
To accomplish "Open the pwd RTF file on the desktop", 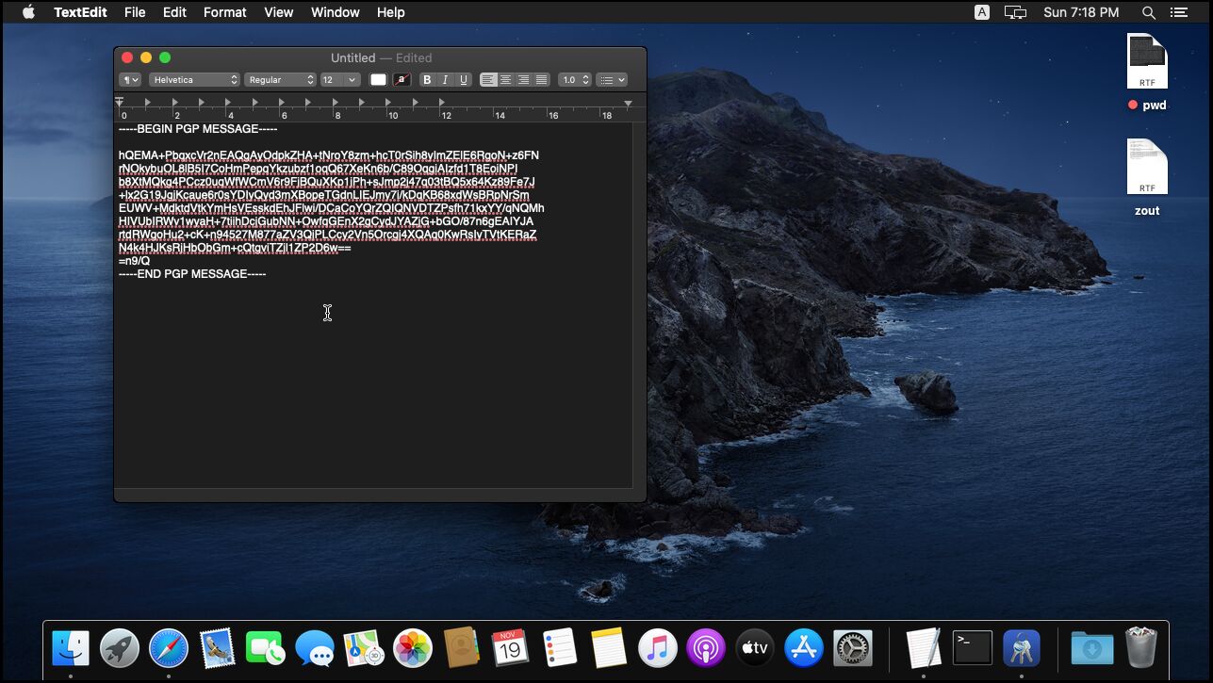I will pos(1147,58).
